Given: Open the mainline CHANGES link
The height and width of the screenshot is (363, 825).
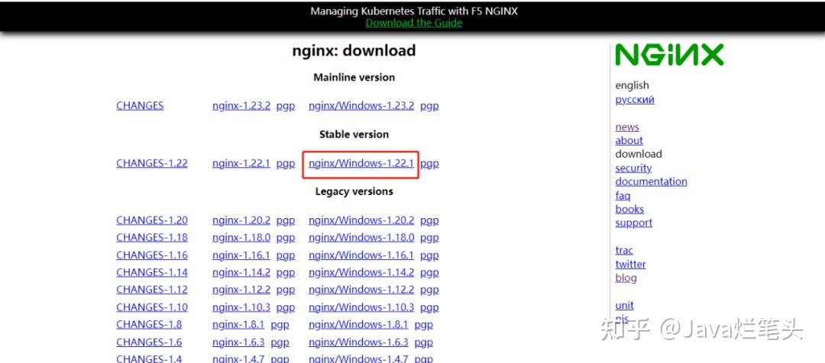Looking at the screenshot, I should pyautogui.click(x=140, y=105).
